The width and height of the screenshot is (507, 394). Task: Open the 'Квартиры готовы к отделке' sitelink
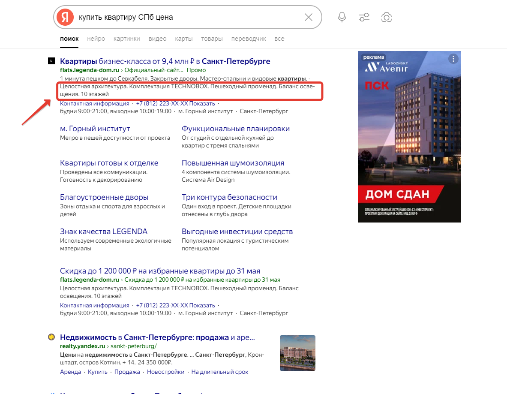[x=109, y=163]
